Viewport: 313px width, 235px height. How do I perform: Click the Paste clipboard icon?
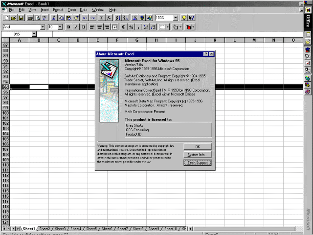(x=68, y=18)
